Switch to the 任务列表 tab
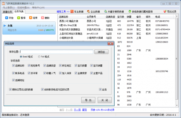Screen dimensions: 181x118 click(19, 11)
